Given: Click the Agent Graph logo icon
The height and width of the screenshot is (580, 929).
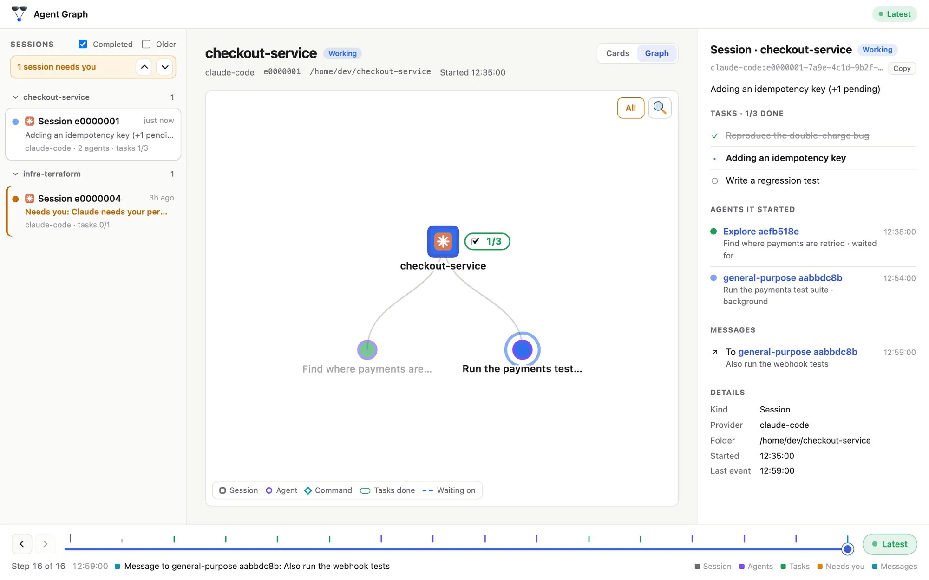Looking at the screenshot, I should [19, 14].
